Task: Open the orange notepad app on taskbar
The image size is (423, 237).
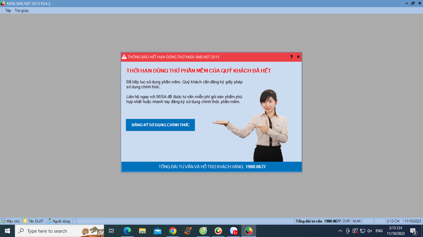Action: tap(188, 231)
